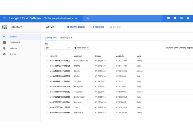Check the box for Twizzlers row
This screenshot has width=193, height=137.
(47, 92)
